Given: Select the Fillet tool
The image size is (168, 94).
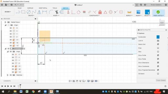Looking at the screenshot, I should 51,12.
